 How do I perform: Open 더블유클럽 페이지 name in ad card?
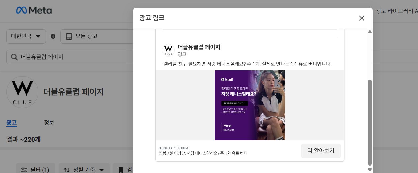tap(199, 47)
